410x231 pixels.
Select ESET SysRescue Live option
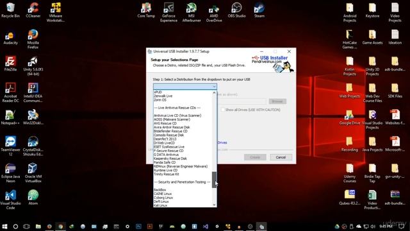tap(169, 147)
